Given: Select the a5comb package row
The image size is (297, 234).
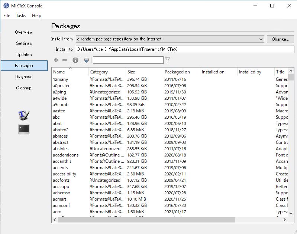Looking at the screenshot, I should pos(170,105).
